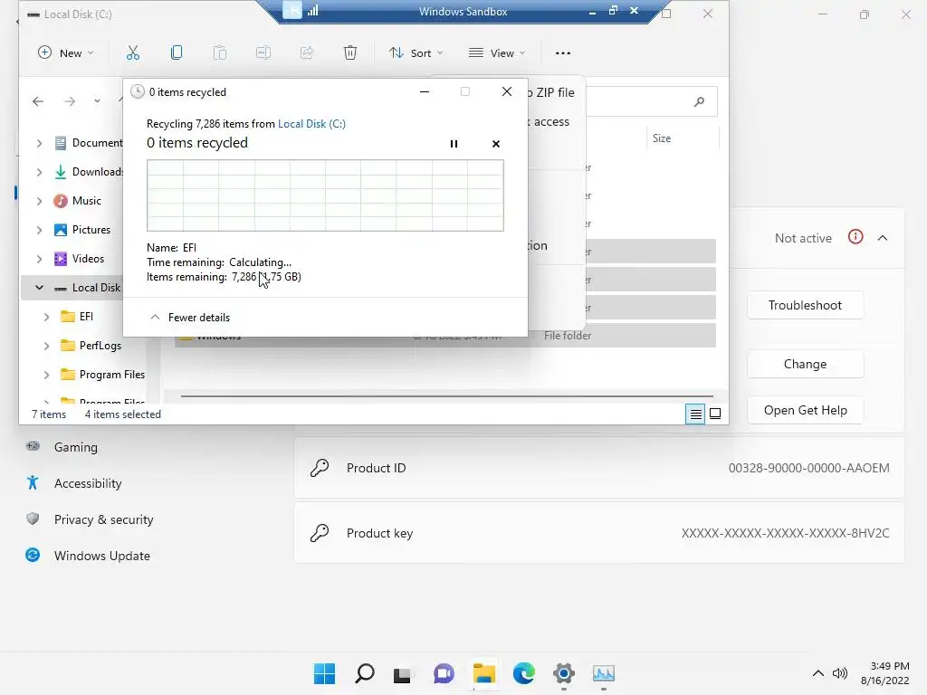
Task: Select Videos in the navigation pane
Action: click(x=80, y=258)
